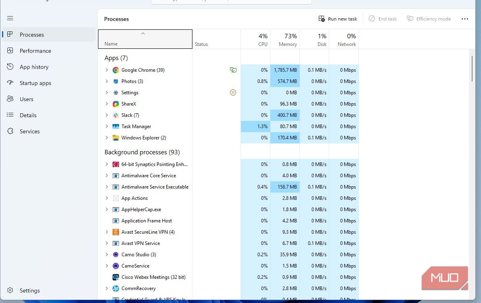Open the hamburger navigation menu
Viewport: 481px width, 303px height.
10,19
